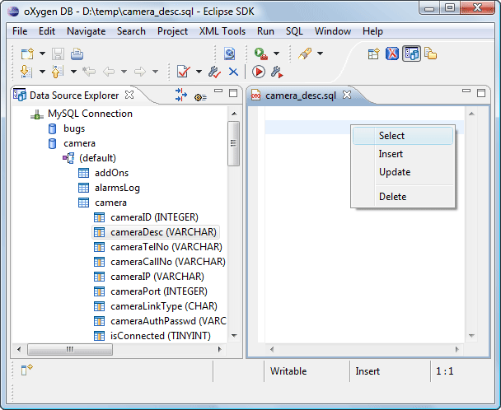Click the vertical scrollbar in Data Source Explorer
Screen dimensions: 501x410
(x=234, y=144)
